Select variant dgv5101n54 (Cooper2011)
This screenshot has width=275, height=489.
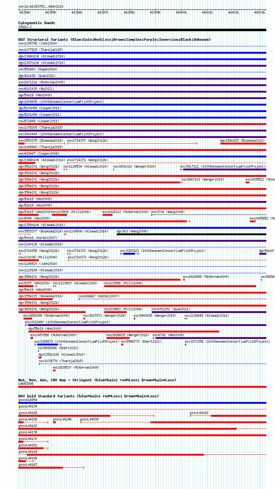click(40, 115)
